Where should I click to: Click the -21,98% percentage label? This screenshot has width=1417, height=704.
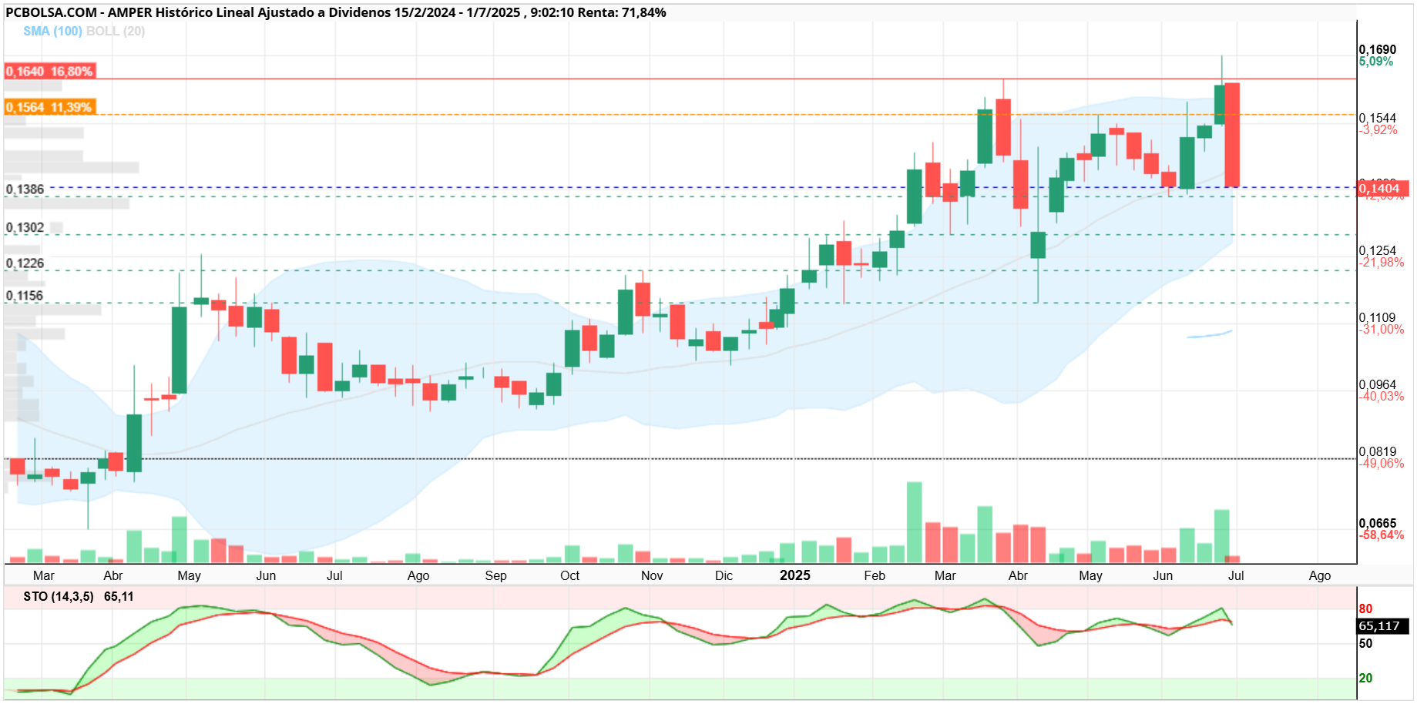click(1382, 262)
